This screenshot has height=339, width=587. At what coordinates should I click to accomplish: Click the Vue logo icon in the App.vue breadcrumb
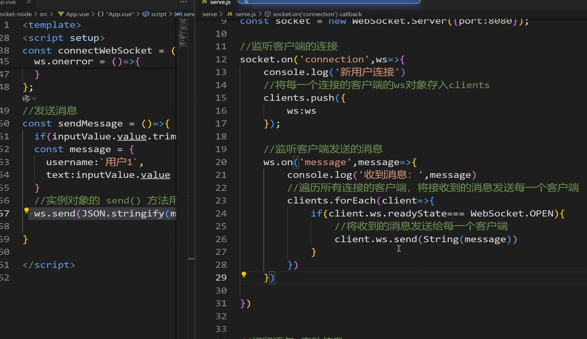point(61,14)
